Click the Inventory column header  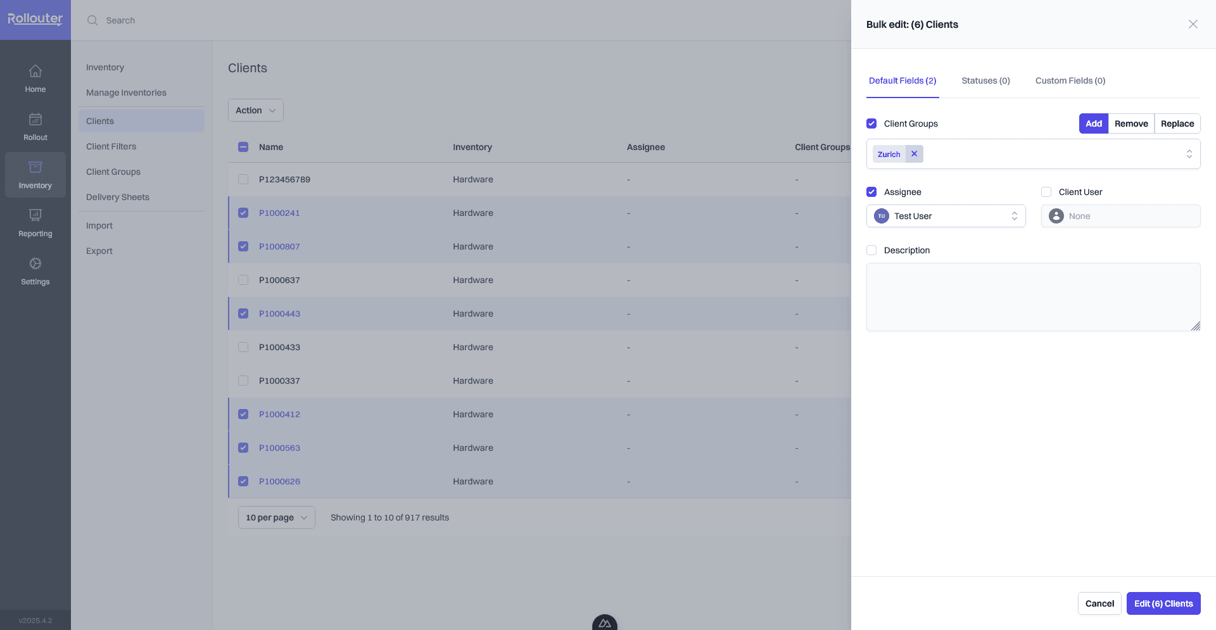(472, 147)
